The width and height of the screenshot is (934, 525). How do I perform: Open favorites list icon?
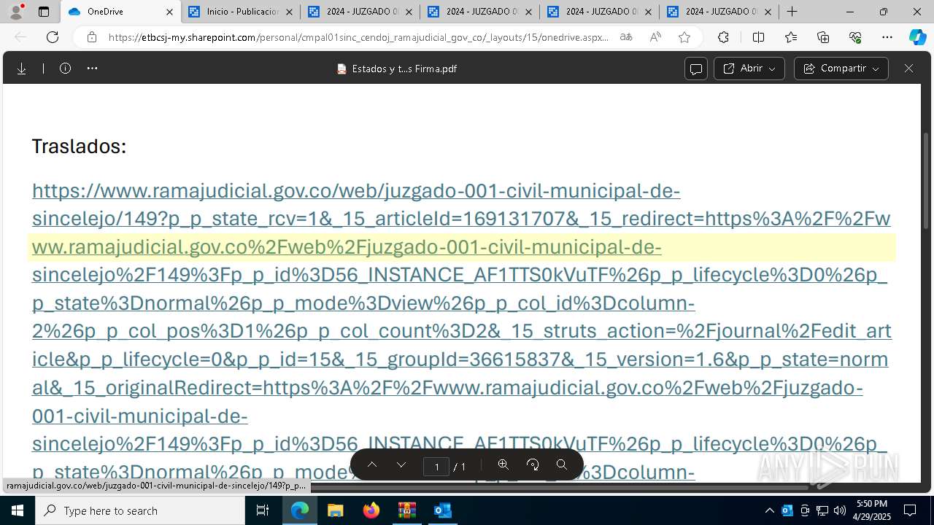pos(791,37)
